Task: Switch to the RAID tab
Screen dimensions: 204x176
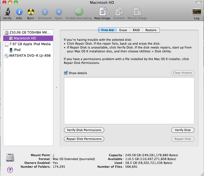Action: pyautogui.click(x=136, y=30)
